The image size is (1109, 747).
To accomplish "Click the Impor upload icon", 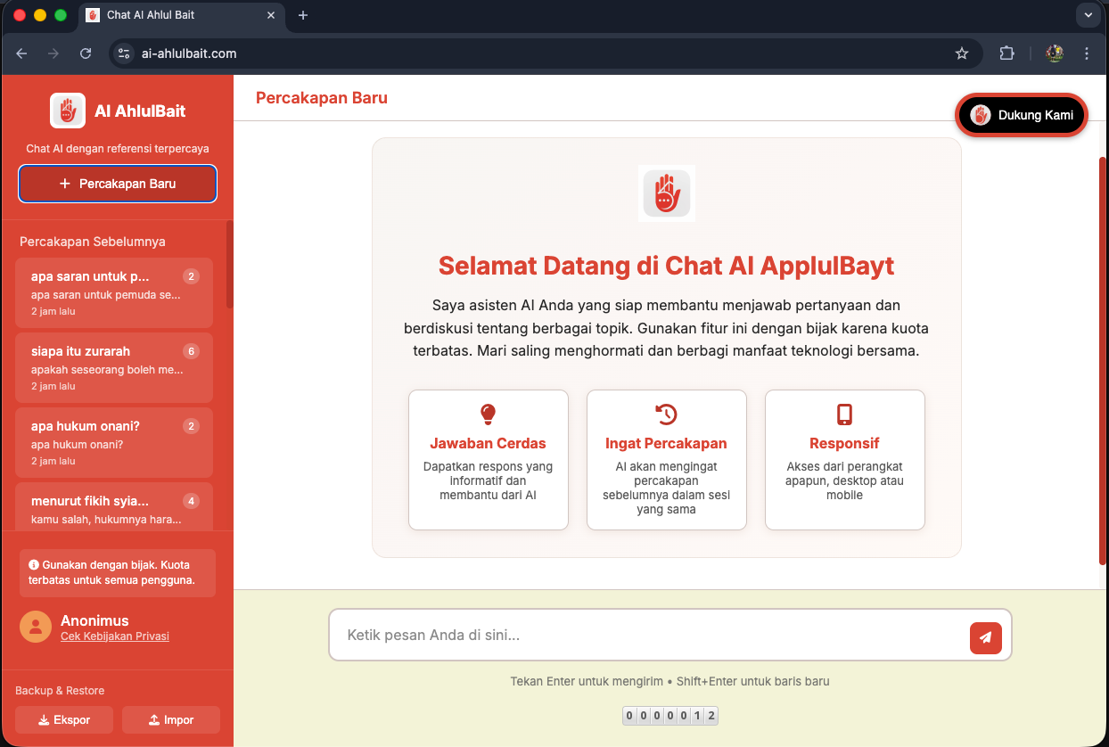I will [152, 719].
